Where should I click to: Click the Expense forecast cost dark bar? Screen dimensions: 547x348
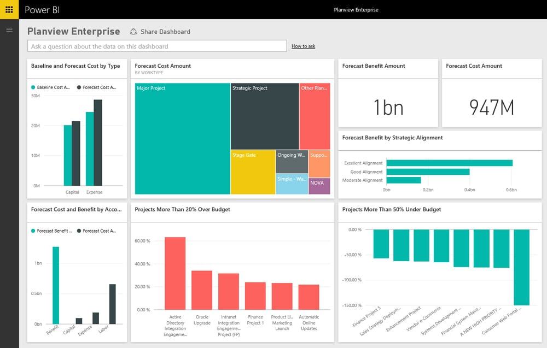coord(98,143)
